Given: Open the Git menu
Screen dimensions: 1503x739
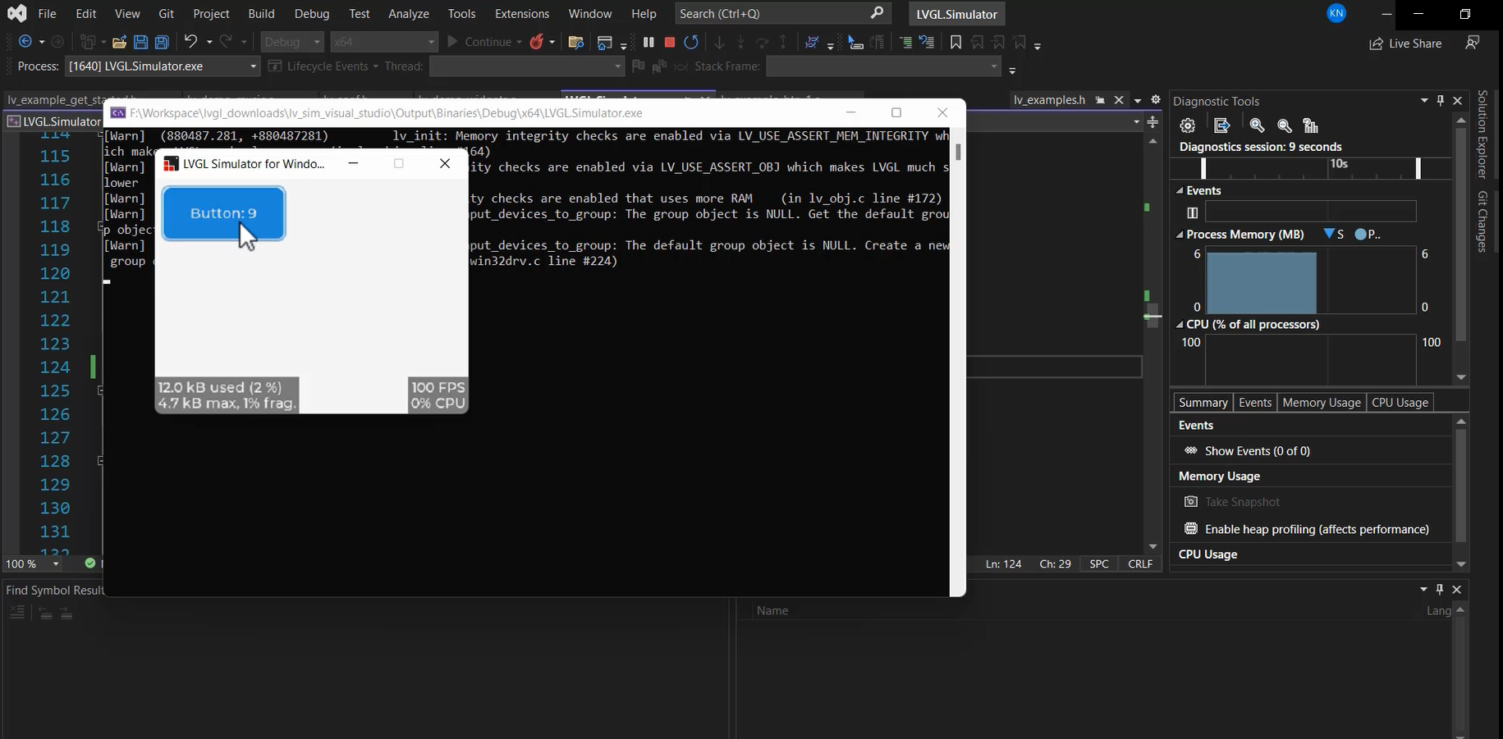Looking at the screenshot, I should [x=167, y=14].
